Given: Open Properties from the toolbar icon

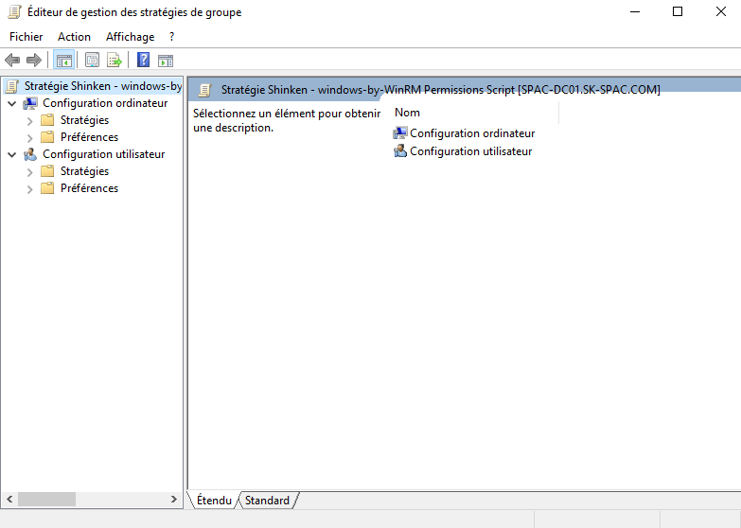Looking at the screenshot, I should [92, 61].
